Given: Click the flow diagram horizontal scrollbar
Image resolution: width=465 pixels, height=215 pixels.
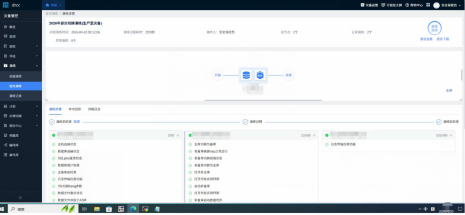Looking at the screenshot, I should 263,100.
